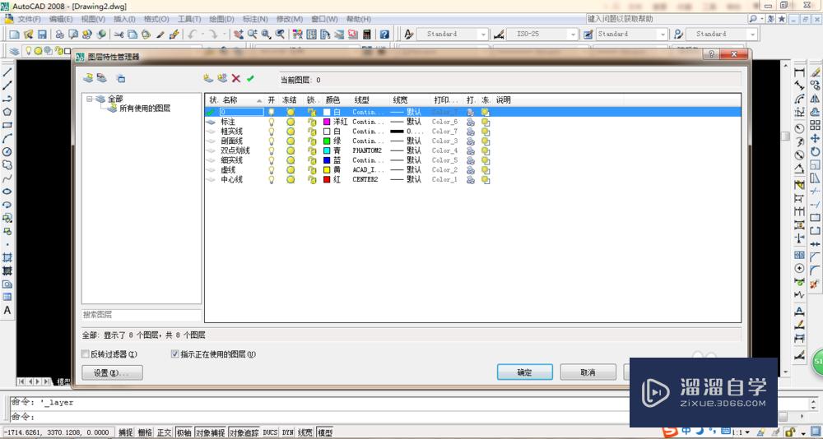
Task: Click the Pan realtime icon
Action: tap(239, 34)
